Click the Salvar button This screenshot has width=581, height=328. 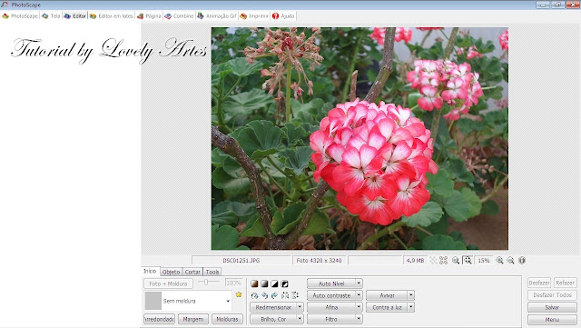pos(552,307)
